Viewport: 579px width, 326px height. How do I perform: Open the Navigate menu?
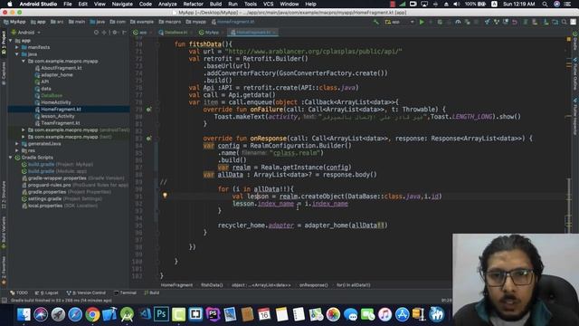coord(122,4)
